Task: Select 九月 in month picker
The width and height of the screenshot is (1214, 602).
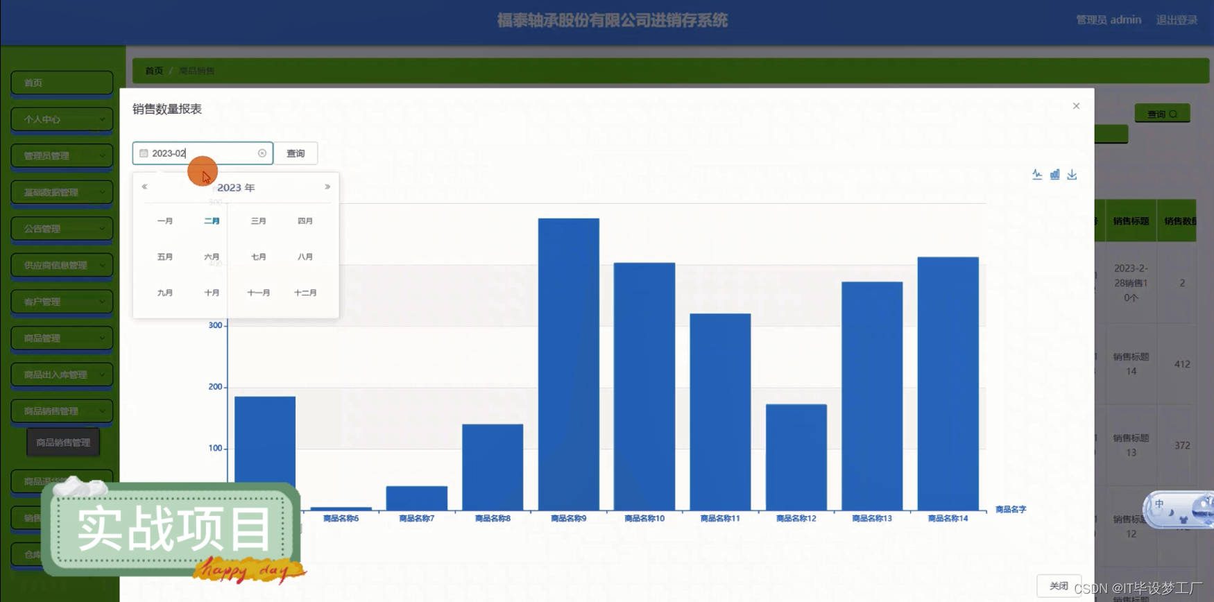Action: click(x=165, y=293)
